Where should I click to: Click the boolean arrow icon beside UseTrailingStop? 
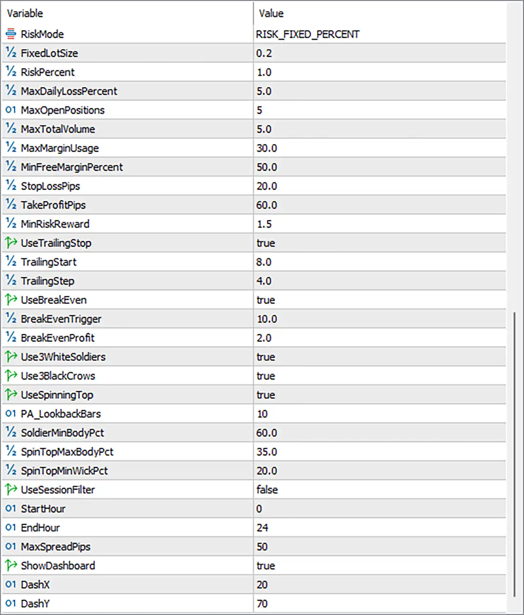tap(11, 243)
